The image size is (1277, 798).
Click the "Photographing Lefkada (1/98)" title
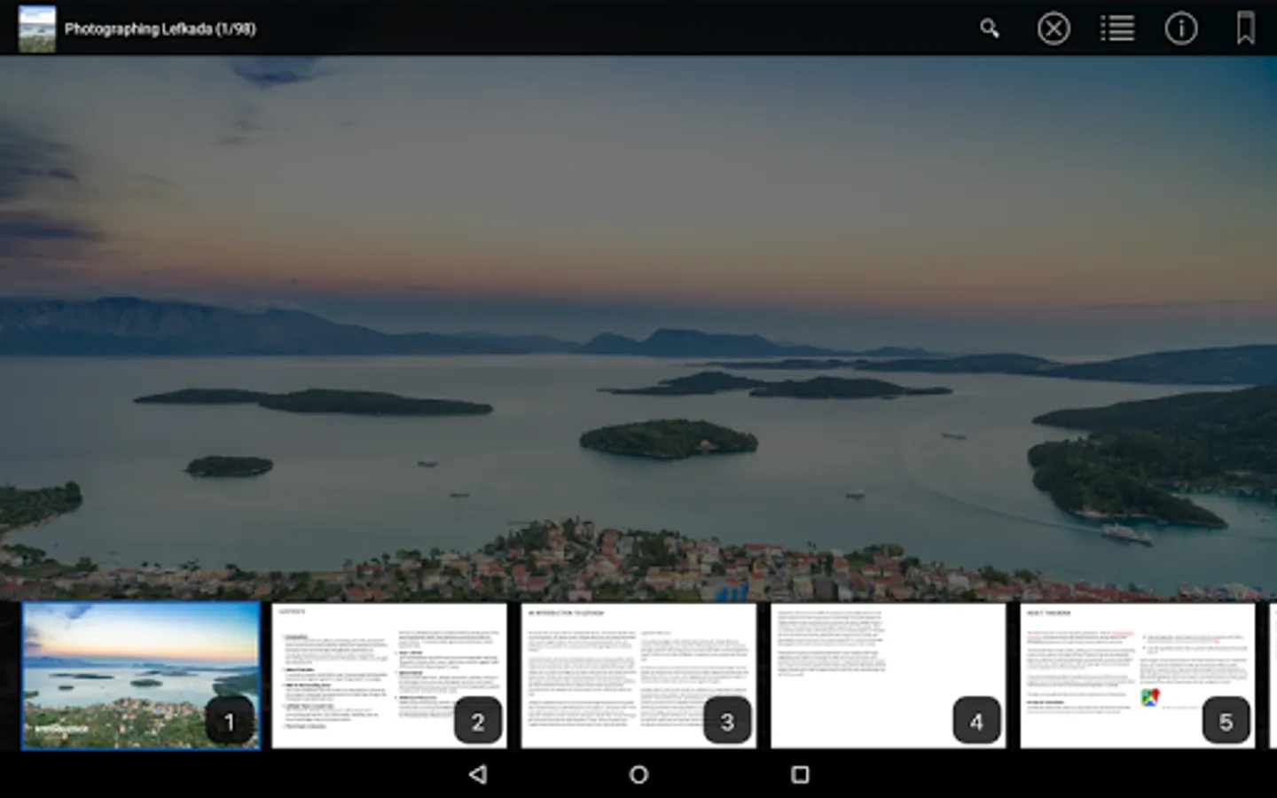(x=160, y=29)
